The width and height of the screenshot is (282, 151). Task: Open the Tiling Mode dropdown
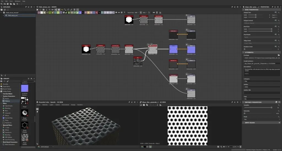click(262, 43)
